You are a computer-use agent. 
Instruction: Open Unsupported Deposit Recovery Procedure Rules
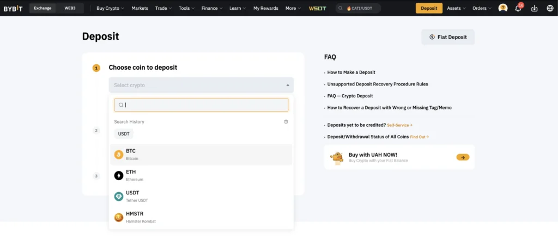coord(378,84)
